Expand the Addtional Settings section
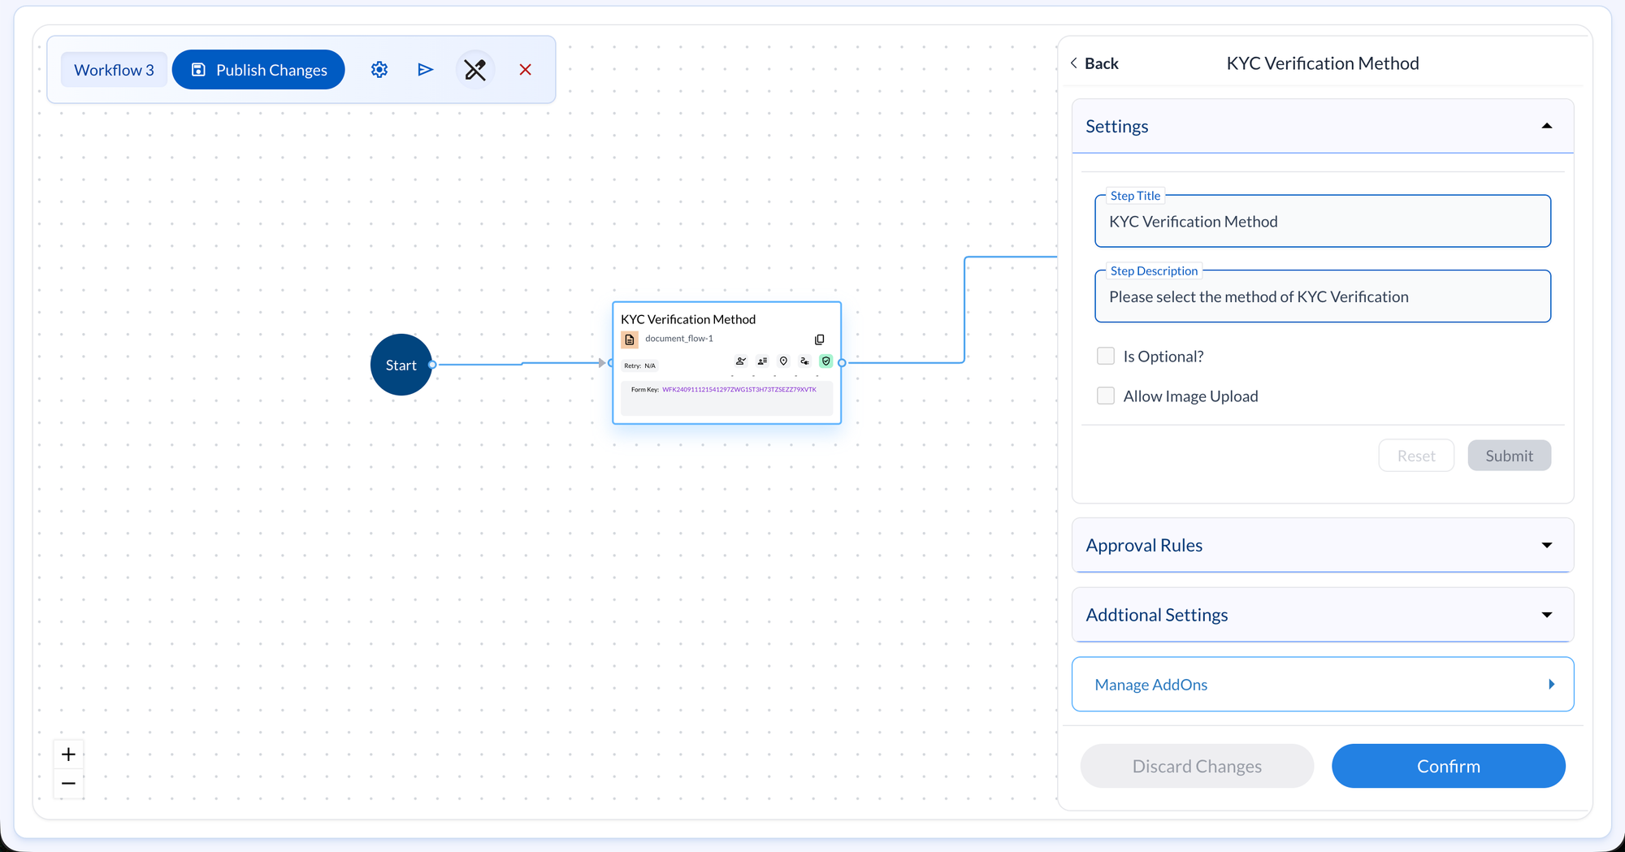1625x852 pixels. pos(1547,615)
